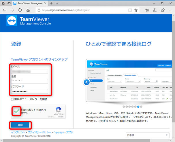The image size is (175, 142).
Task: Click the TeamViewer logo icon
Action: pyautogui.click(x=12, y=21)
